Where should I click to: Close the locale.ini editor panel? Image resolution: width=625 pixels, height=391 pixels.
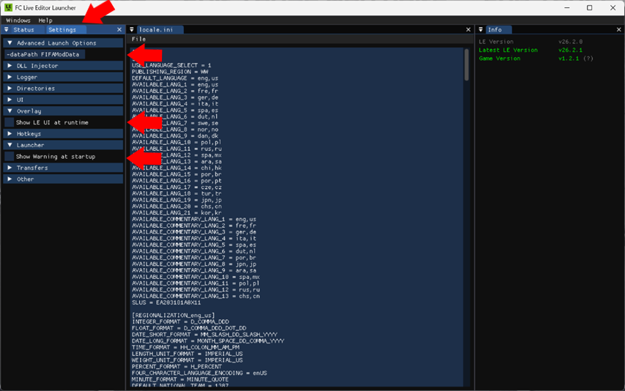(468, 30)
